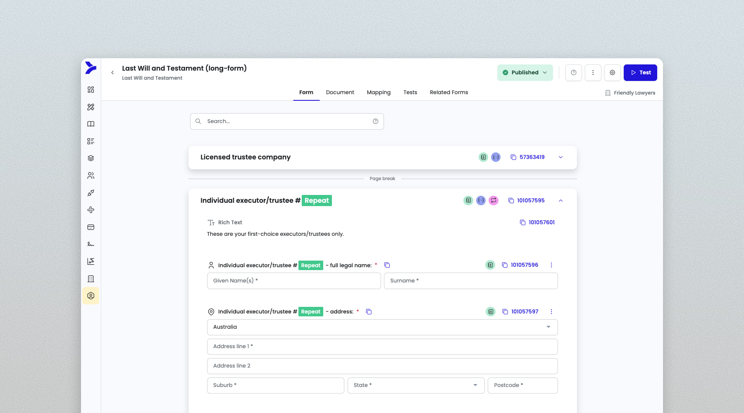
Task: Switch to the Mapping tab
Action: point(378,93)
